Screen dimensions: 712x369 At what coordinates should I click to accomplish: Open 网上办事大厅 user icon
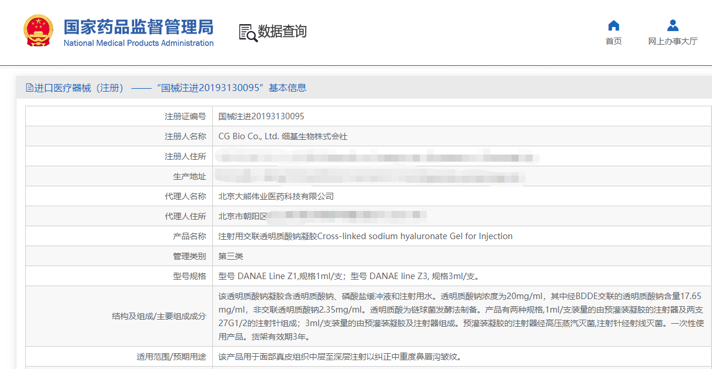tap(673, 25)
